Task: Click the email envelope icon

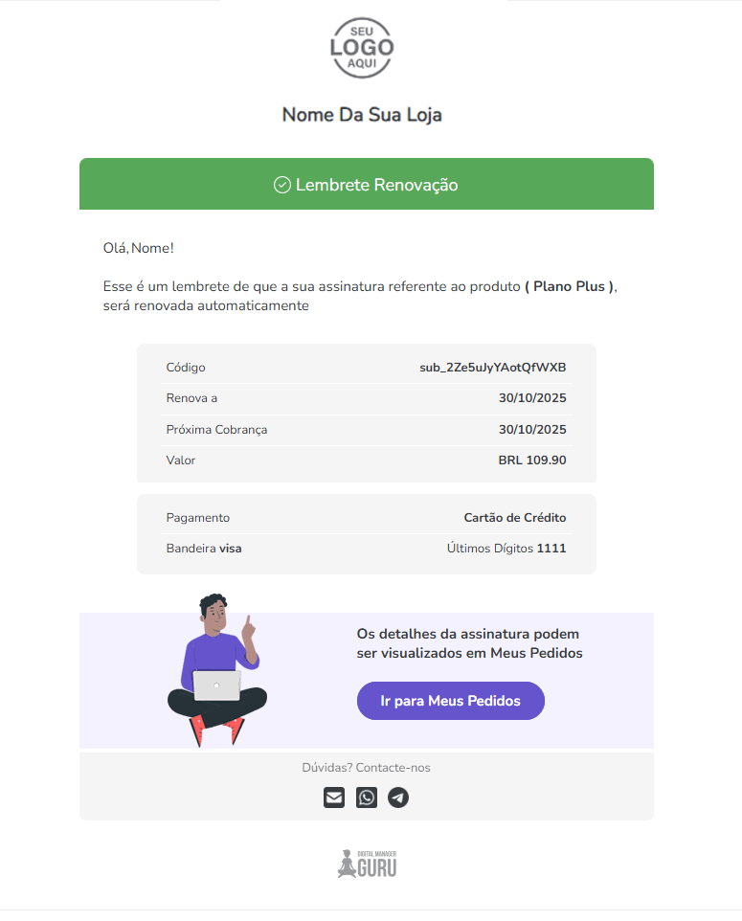Action: point(333,797)
